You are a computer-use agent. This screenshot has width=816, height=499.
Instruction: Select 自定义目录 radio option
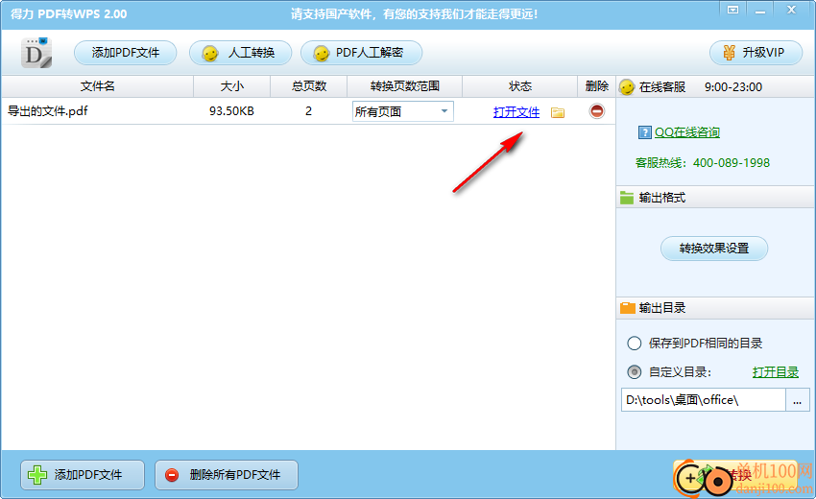pos(634,372)
